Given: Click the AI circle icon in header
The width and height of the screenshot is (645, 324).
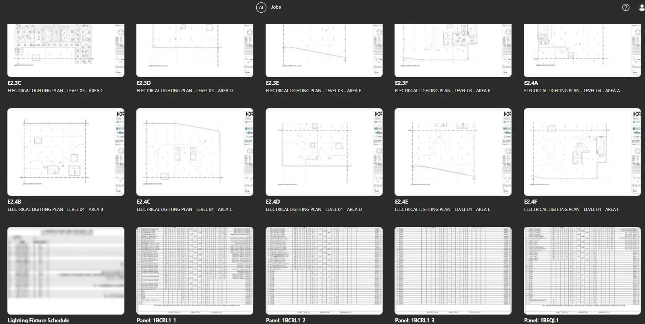Looking at the screenshot, I should point(261,7).
